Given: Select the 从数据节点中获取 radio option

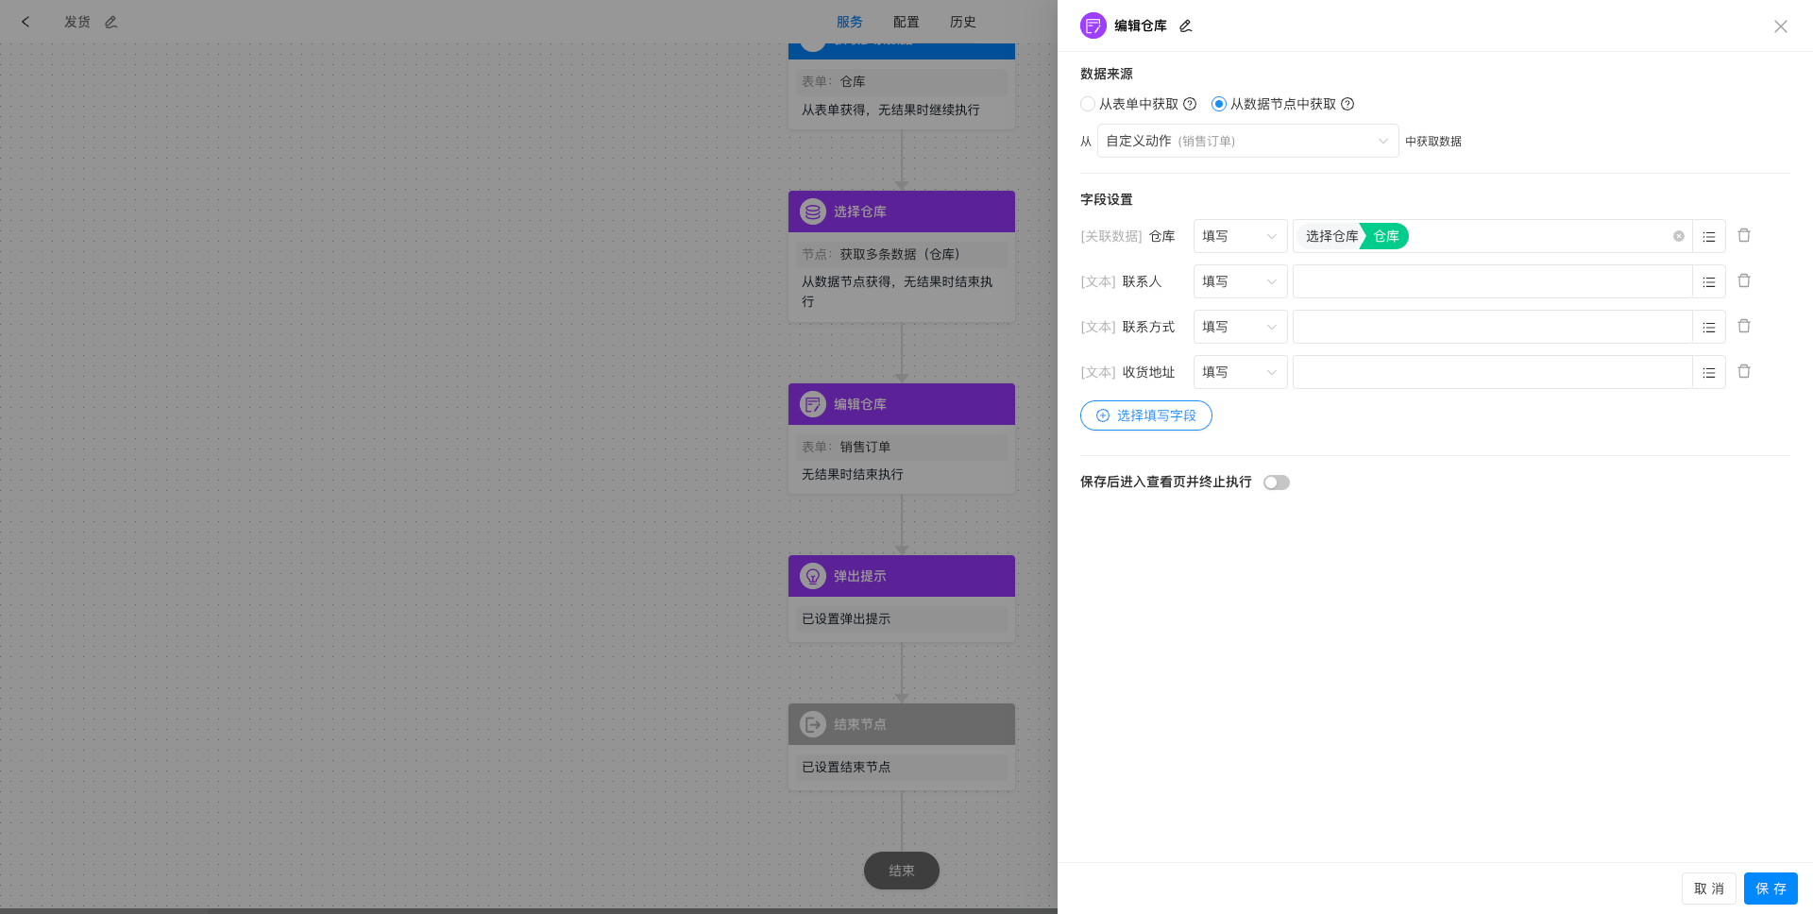Looking at the screenshot, I should point(1218,104).
